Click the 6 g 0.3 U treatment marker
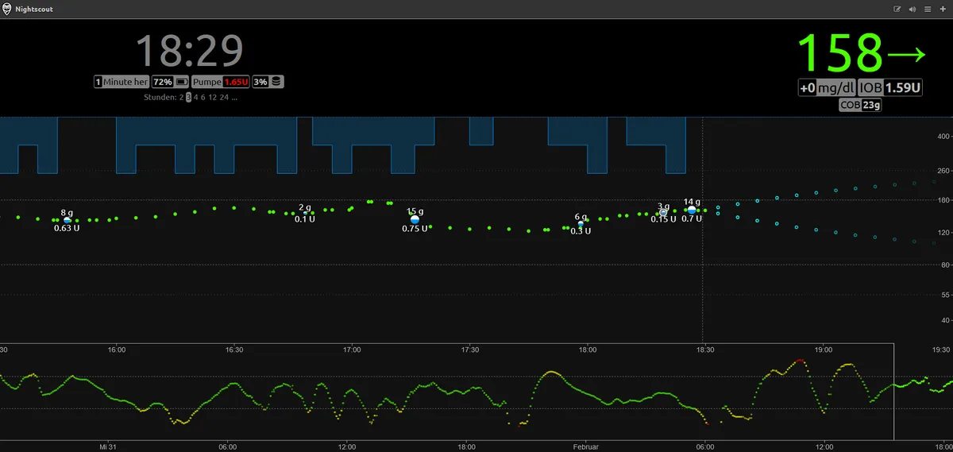The width and height of the screenshot is (953, 452). (581, 223)
